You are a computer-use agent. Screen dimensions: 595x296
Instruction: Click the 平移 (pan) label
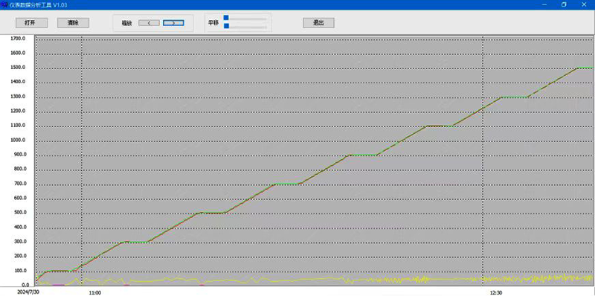tap(213, 23)
